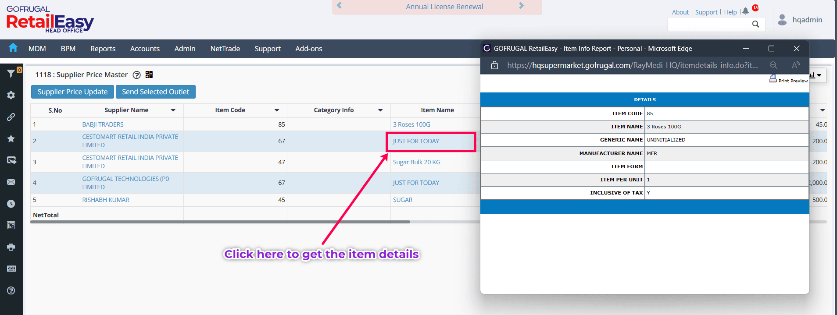Open BABJI TRADERS supplier link
837x315 pixels.
103,124
